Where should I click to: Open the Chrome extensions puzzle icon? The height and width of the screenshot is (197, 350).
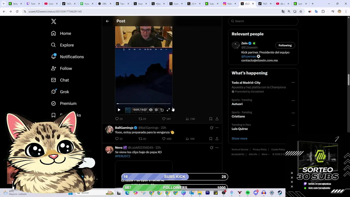point(323,11)
